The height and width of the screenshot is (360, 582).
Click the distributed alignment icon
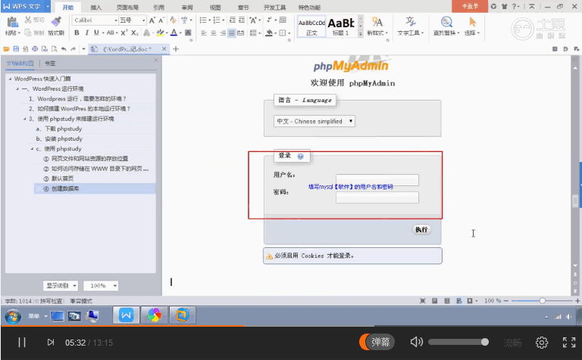[x=241, y=33]
